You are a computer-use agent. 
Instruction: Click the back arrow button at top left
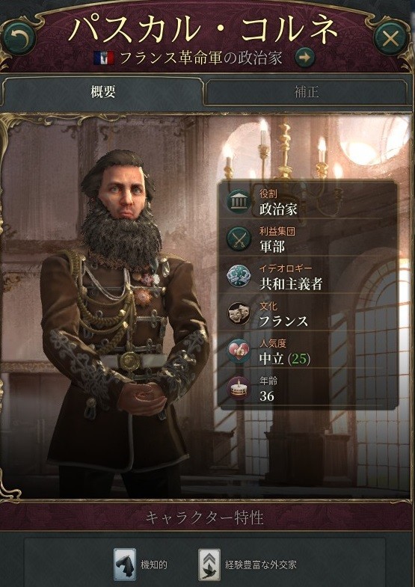click(19, 39)
